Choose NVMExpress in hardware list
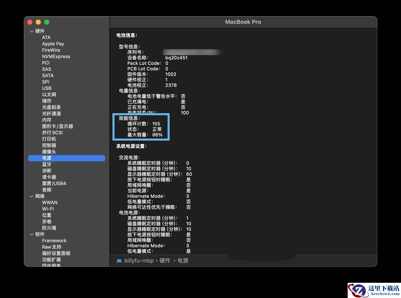401x298 pixels. click(56, 56)
